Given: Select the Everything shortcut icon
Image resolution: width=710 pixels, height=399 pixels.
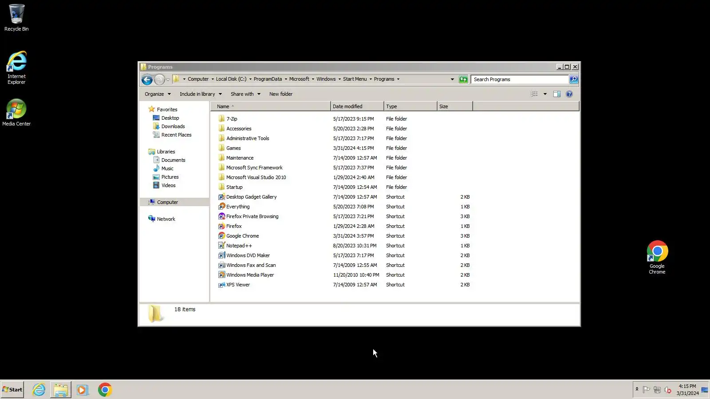Looking at the screenshot, I should 221,207.
